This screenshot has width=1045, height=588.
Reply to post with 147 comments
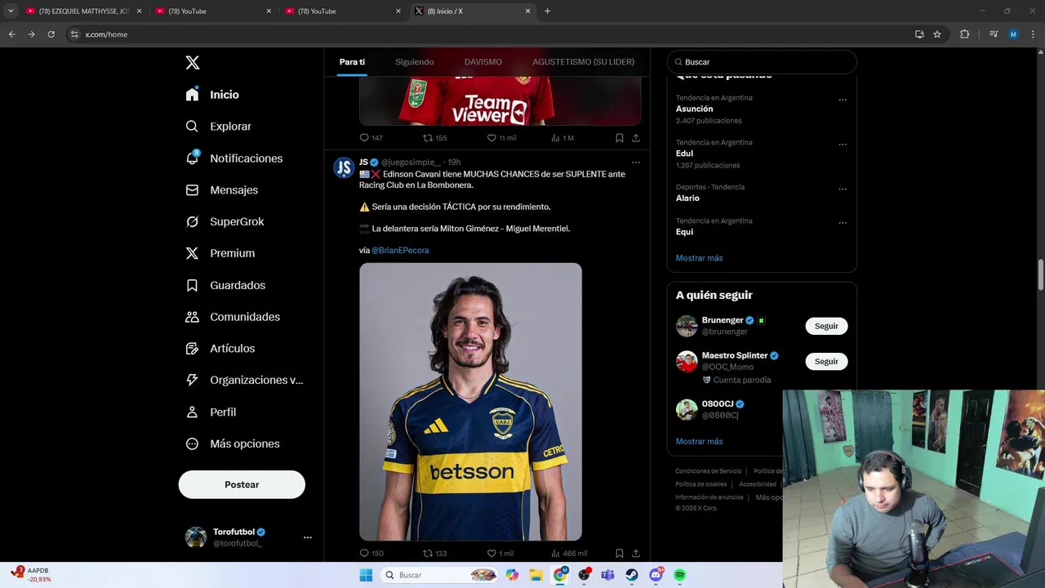371,138
